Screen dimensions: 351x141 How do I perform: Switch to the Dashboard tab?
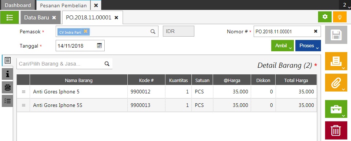pos(18,5)
